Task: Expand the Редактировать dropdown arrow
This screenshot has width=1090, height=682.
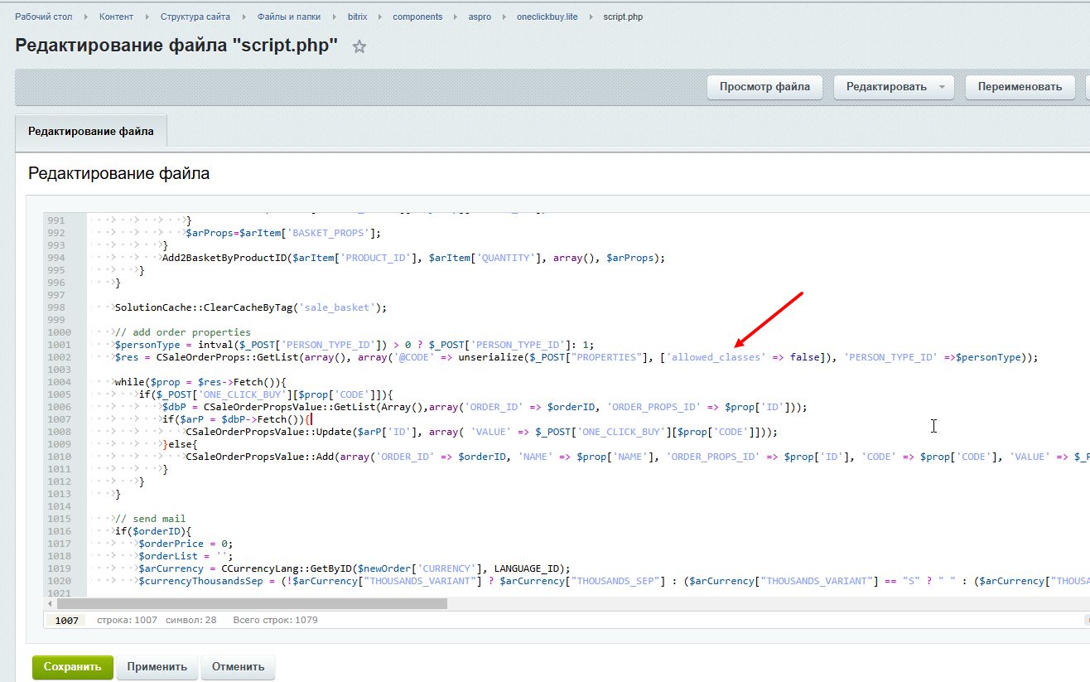Action: coord(942,87)
